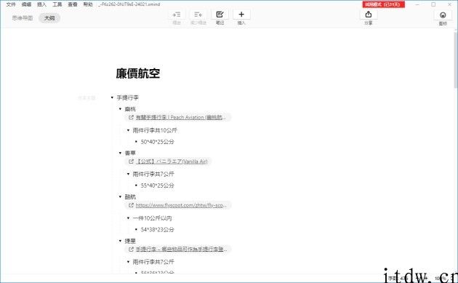Click the indent (缩进) toolbar icon

[x=177, y=15]
